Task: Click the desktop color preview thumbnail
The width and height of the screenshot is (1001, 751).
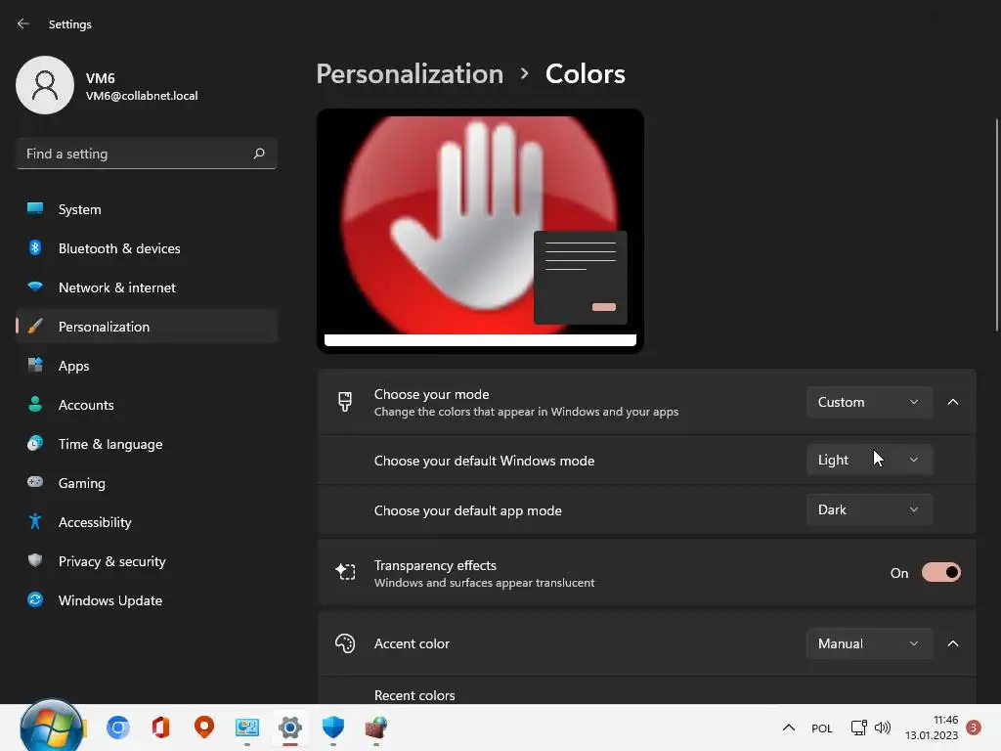Action: (480, 231)
